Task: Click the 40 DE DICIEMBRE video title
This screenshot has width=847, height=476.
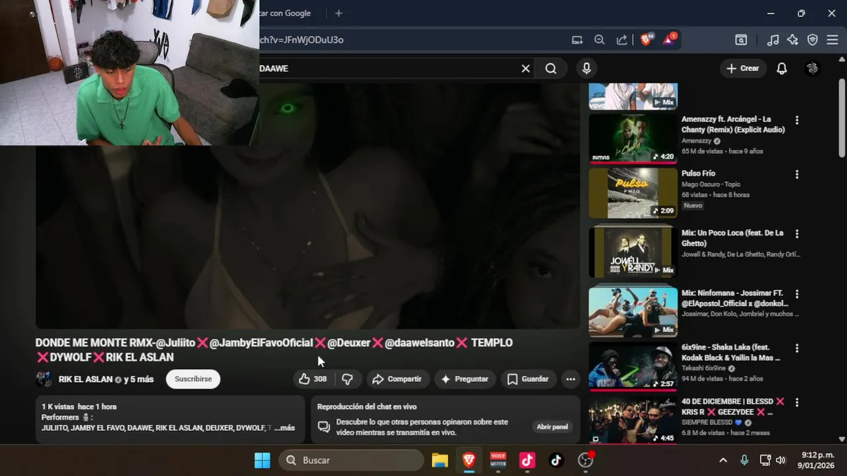Action: click(x=733, y=407)
